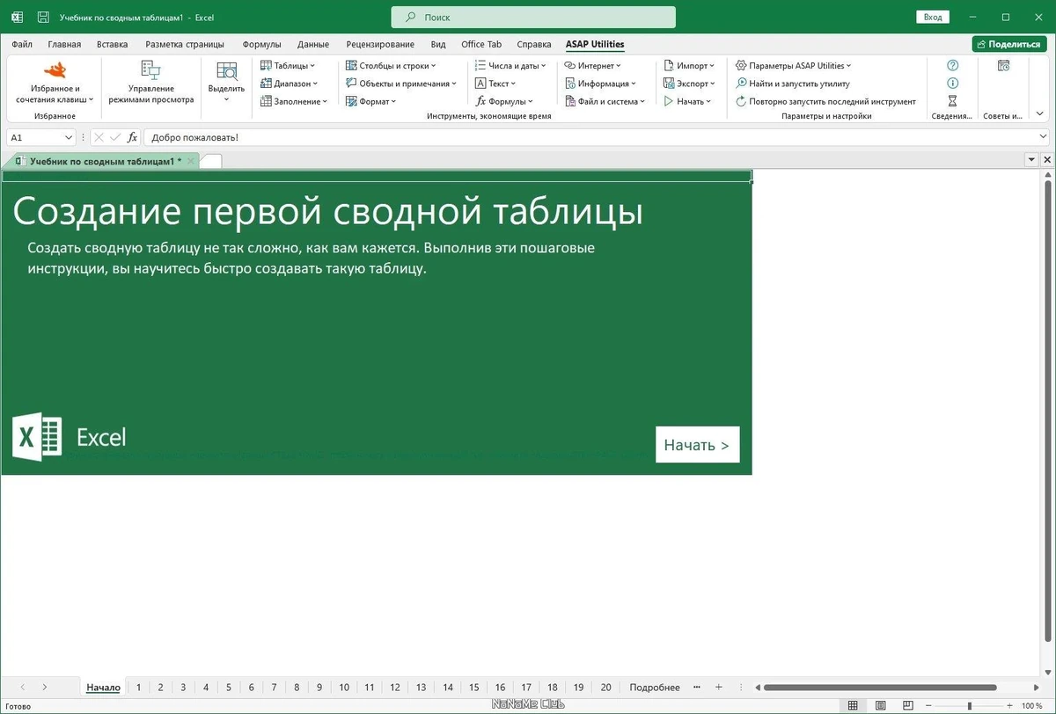Screen dimensions: 1056x714
Task: Switch to Normal view icon
Action: [853, 706]
